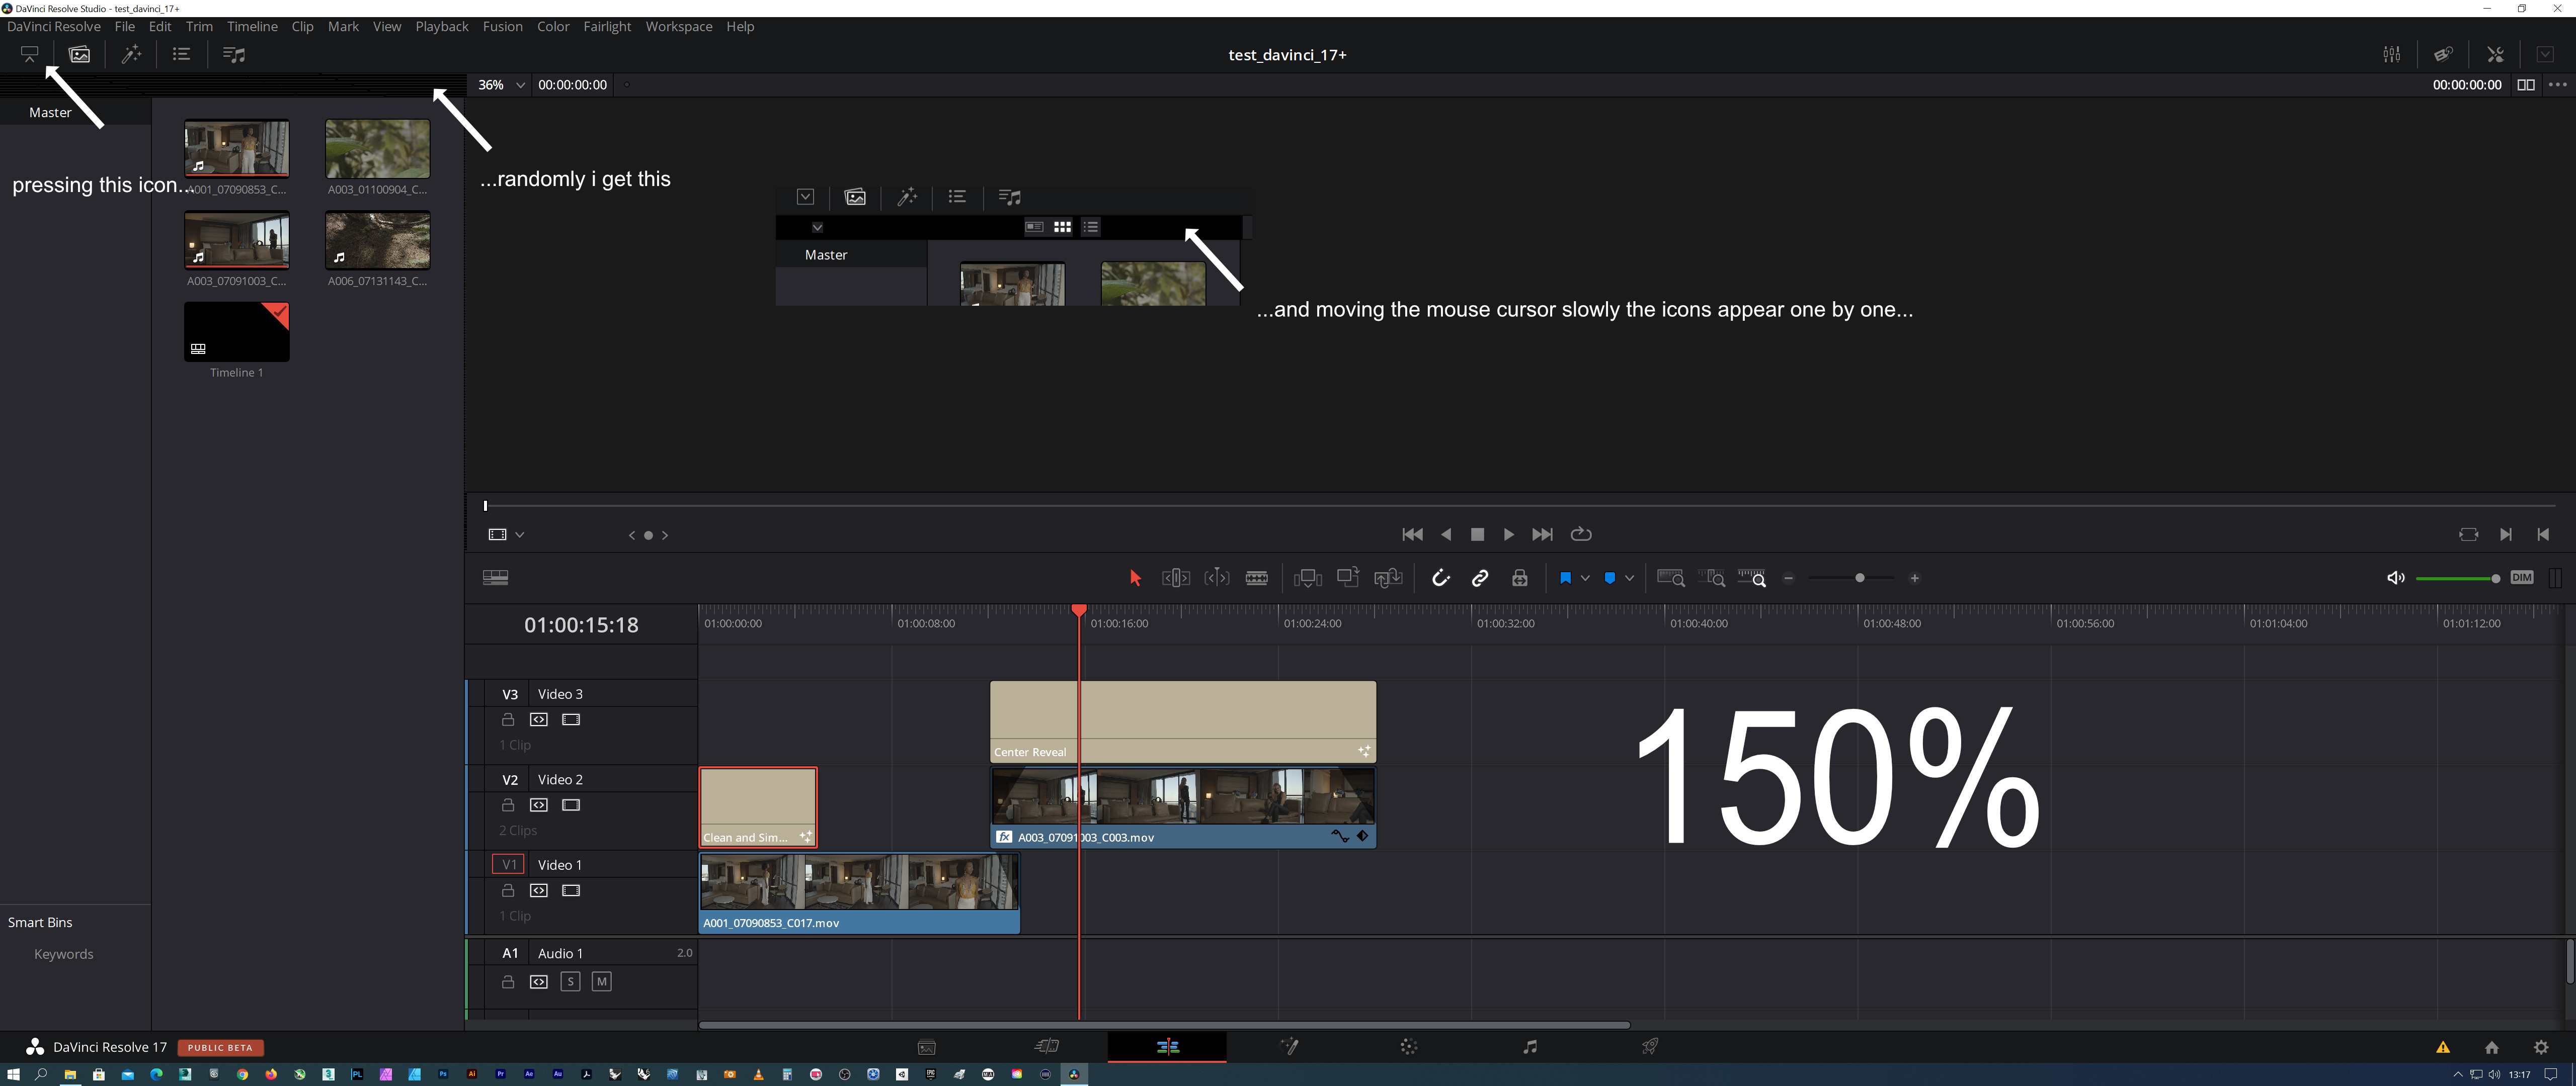
Task: Open the Workspace menu
Action: (x=679, y=27)
